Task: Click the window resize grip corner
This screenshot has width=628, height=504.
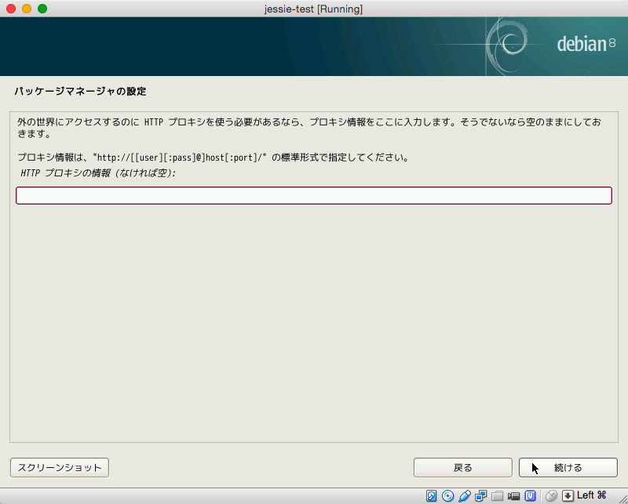Action: (623, 499)
